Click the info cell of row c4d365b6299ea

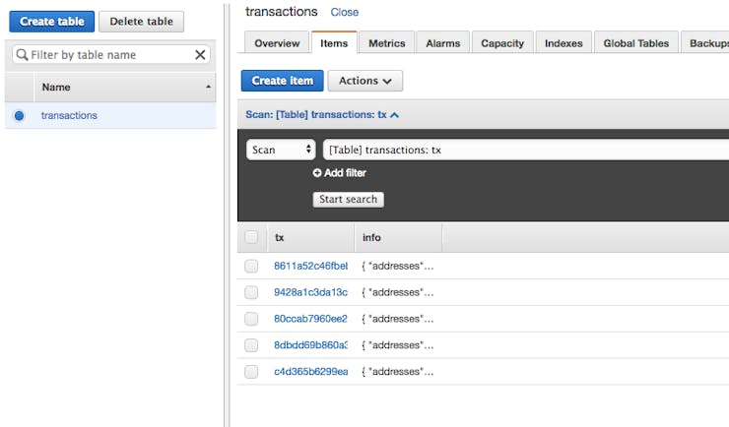coord(398,372)
